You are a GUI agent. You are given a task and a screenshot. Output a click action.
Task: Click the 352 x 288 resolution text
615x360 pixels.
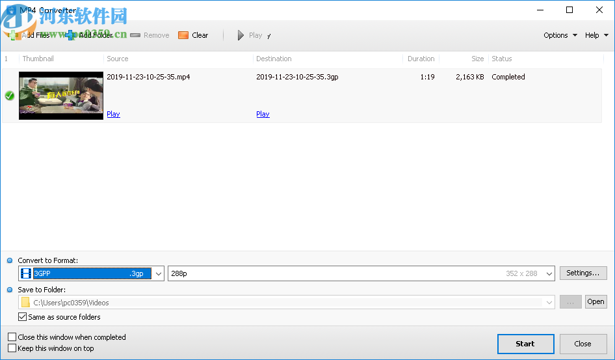[x=521, y=273]
